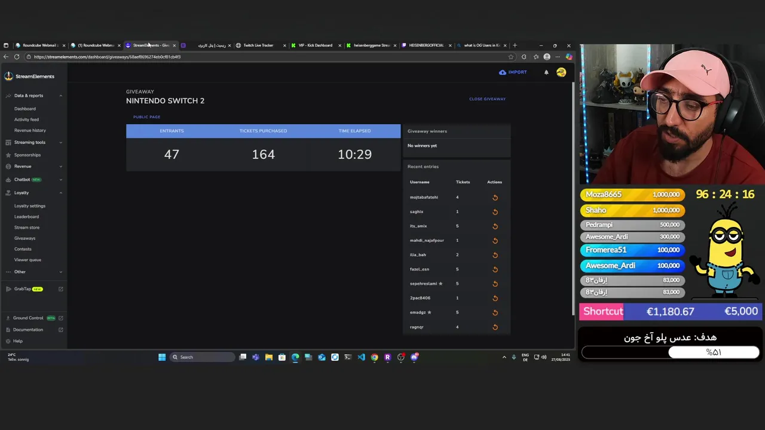
Task: Open the notifications bell
Action: click(x=546, y=72)
